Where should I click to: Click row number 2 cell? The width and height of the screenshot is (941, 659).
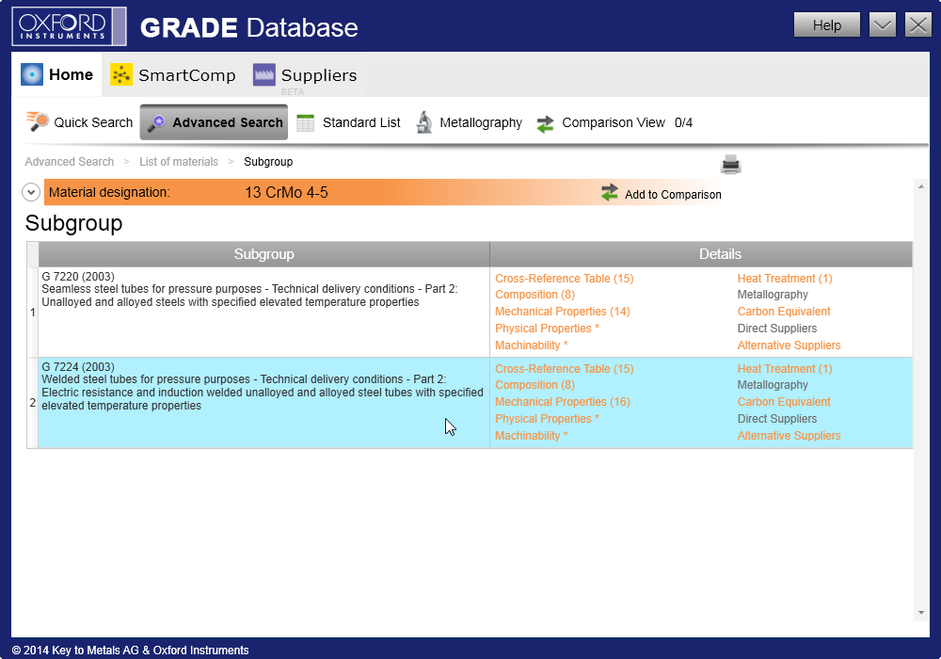coord(32,403)
